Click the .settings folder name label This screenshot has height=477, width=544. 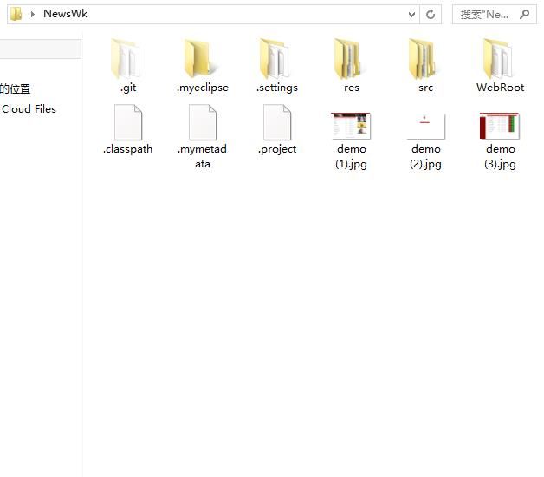click(x=277, y=88)
